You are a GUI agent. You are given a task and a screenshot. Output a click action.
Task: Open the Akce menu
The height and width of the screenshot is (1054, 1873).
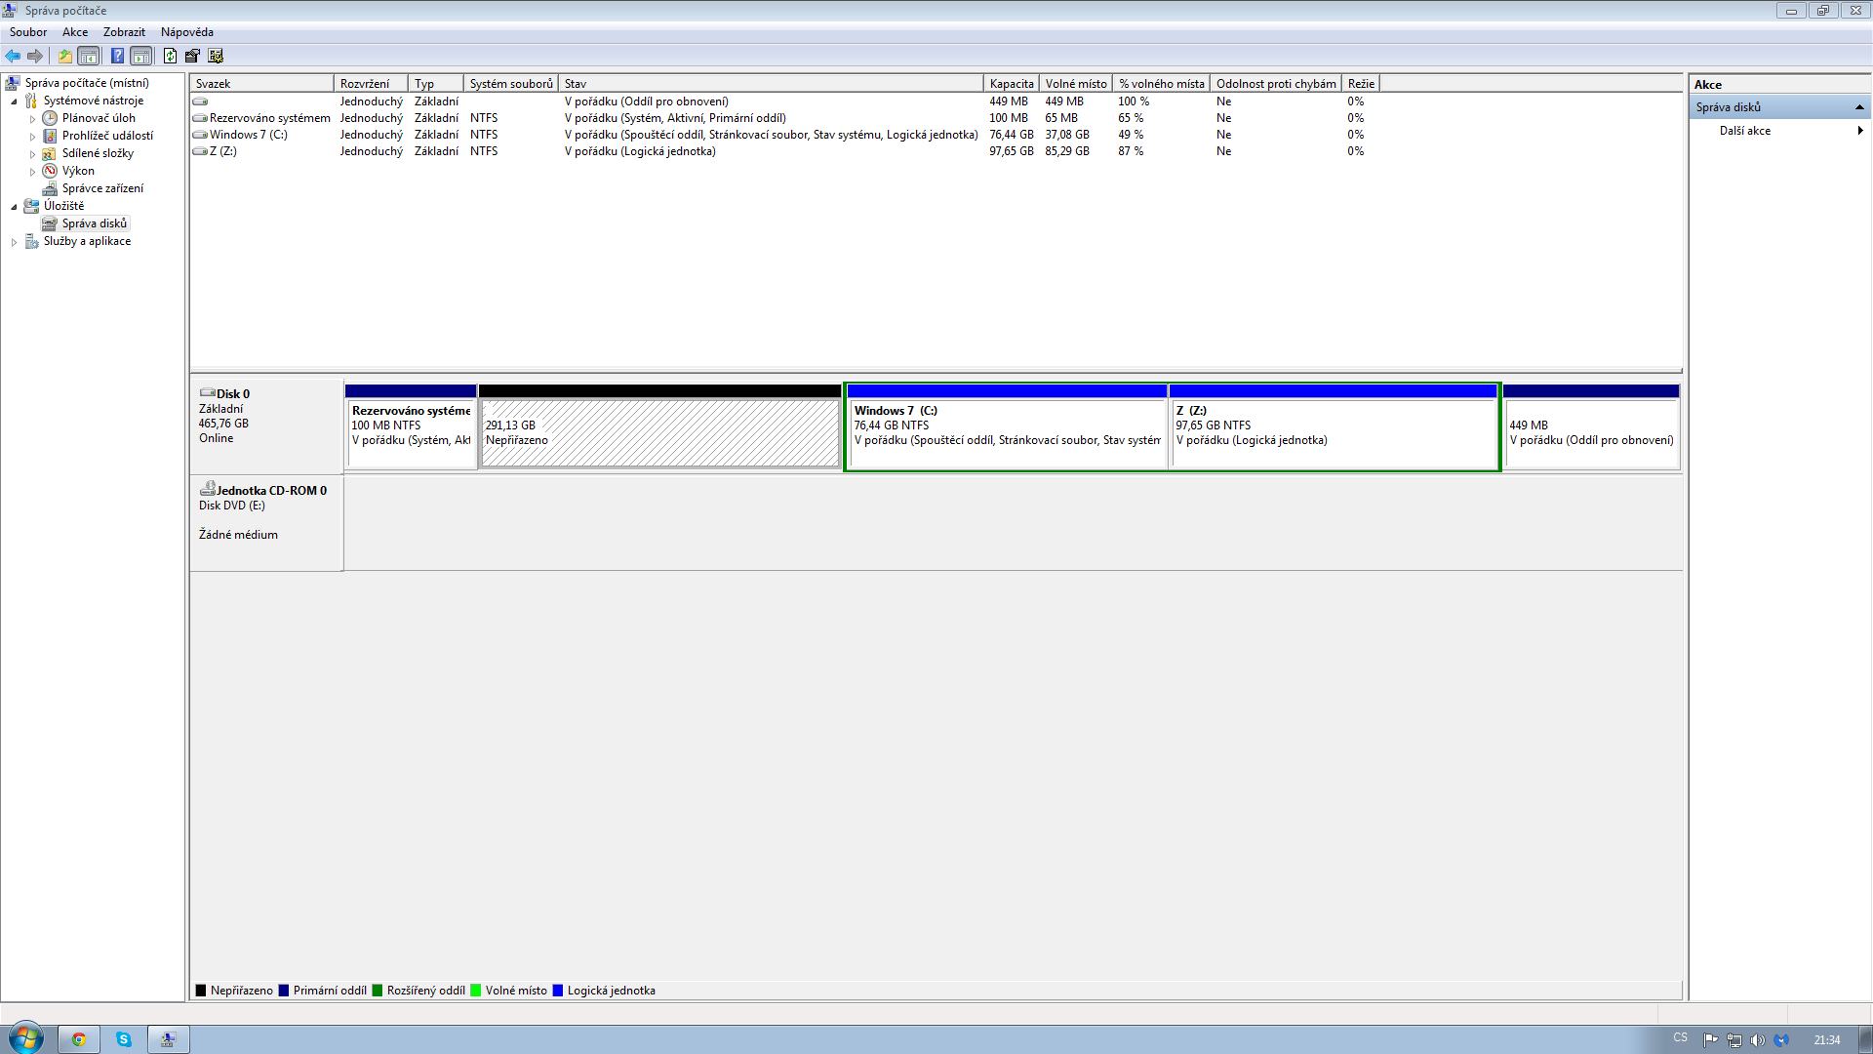click(x=75, y=32)
